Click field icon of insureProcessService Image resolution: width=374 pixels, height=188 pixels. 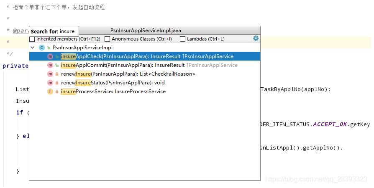[50, 91]
